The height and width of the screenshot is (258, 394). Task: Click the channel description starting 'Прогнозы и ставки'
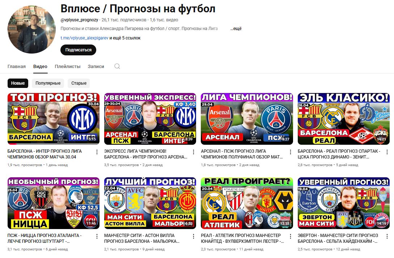[139, 29]
